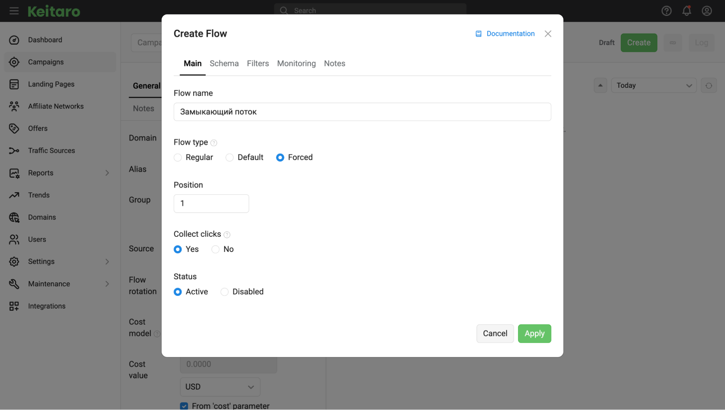
Task: Click the Cancel button
Action: [495, 334]
